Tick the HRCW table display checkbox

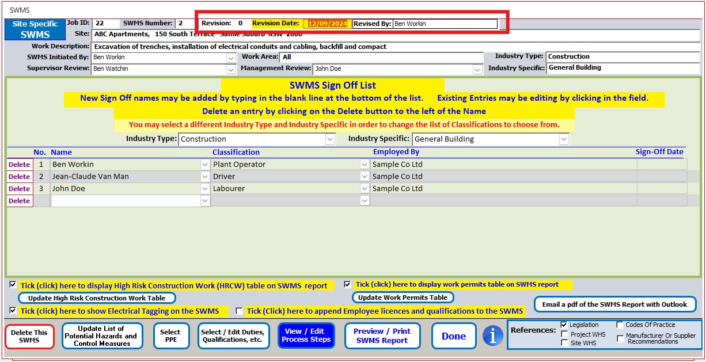[x=13, y=284]
